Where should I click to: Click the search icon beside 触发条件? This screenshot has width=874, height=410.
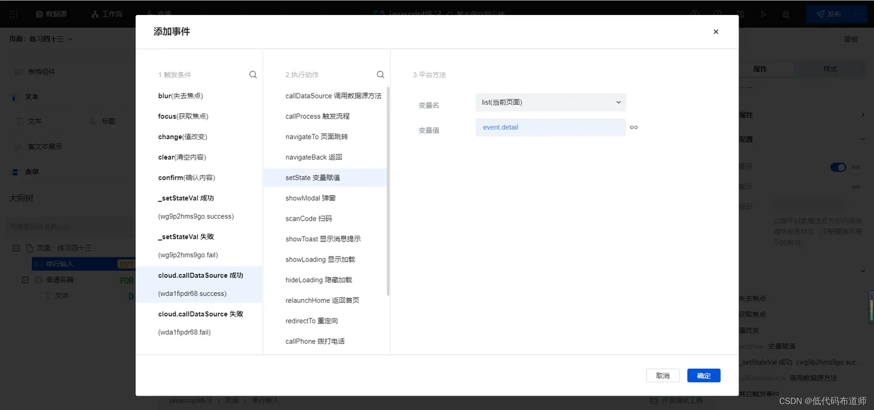(253, 75)
